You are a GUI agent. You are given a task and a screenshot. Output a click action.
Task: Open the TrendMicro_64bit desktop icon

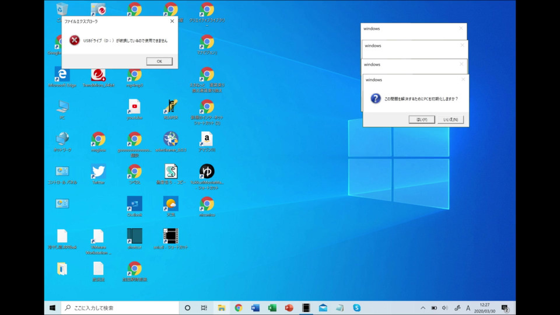98,75
